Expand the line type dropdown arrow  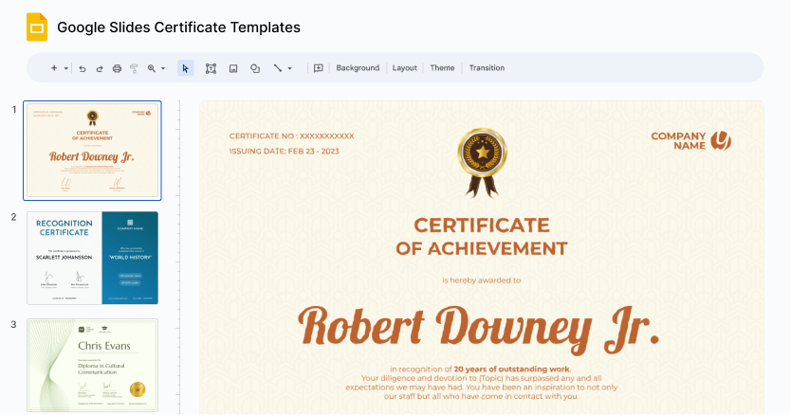[289, 68]
